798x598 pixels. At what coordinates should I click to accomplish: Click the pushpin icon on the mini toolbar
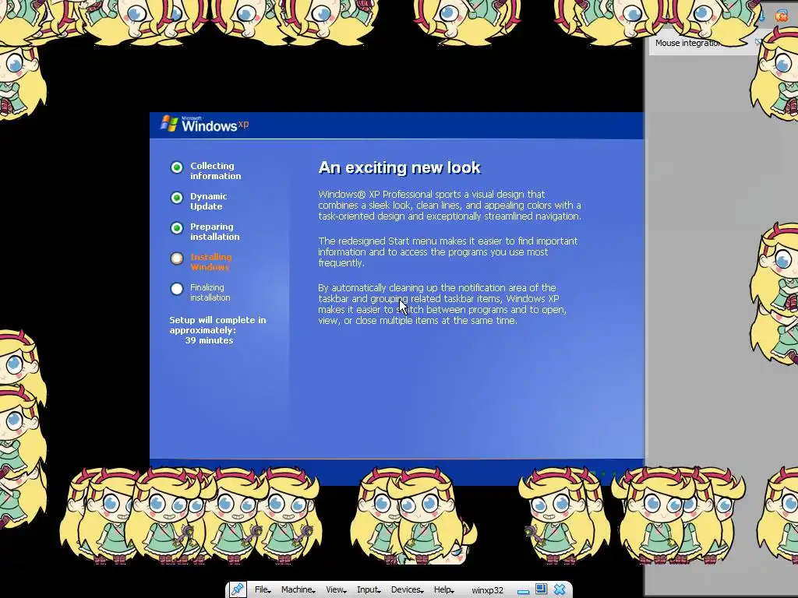click(x=237, y=589)
